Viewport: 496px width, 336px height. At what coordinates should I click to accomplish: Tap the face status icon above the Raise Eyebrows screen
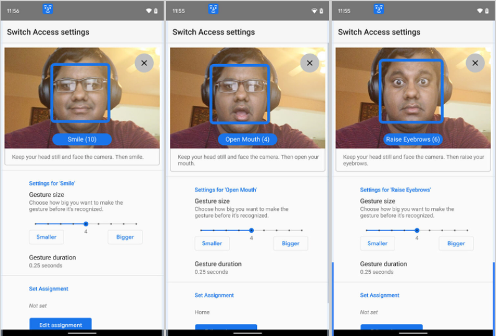point(379,9)
